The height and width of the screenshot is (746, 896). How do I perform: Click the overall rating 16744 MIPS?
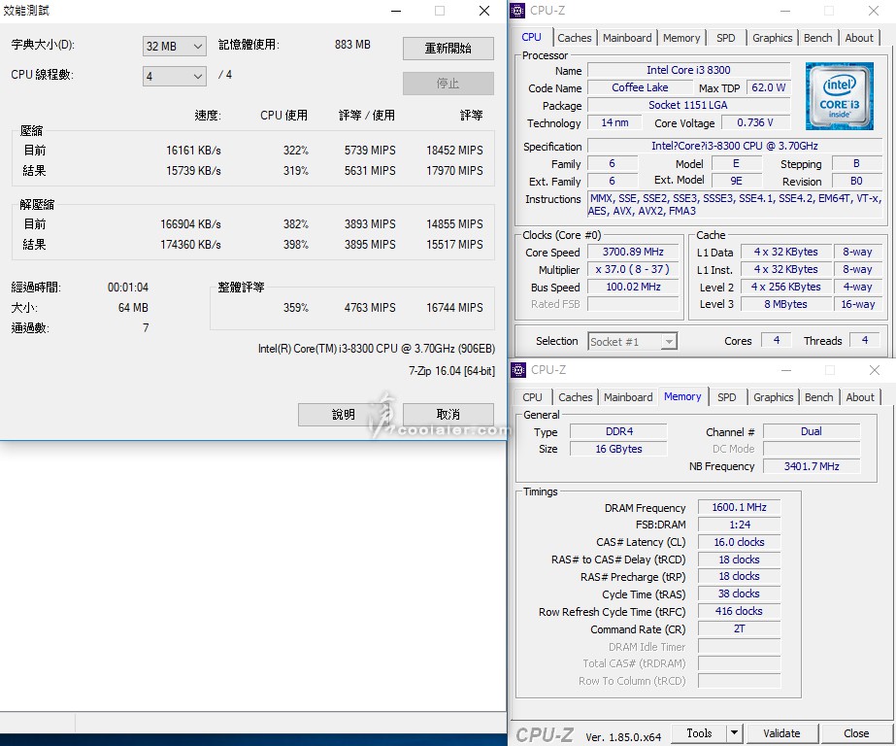click(454, 308)
